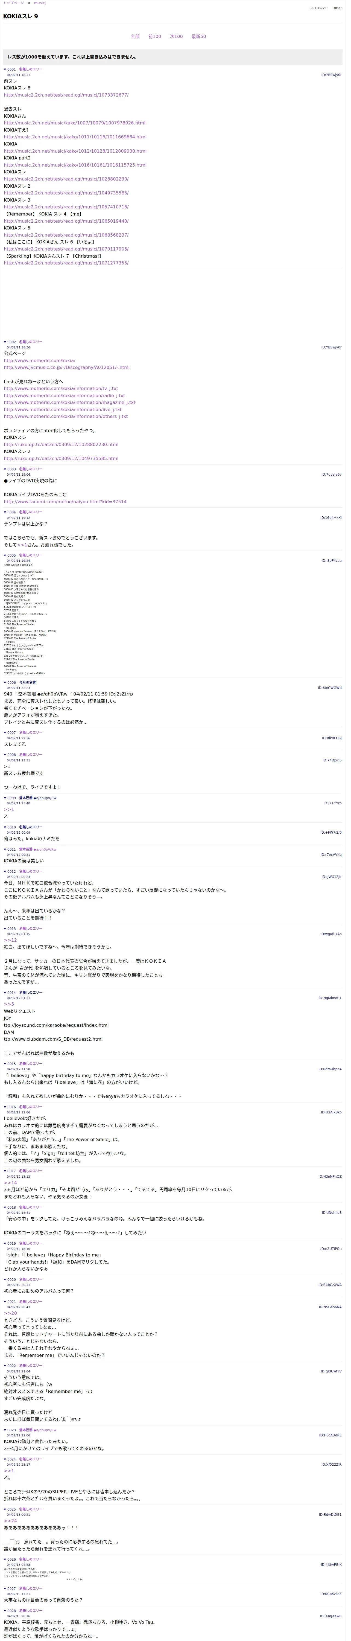Click the 1001コメント counter text
This screenshot has height=1641, width=351.
tap(318, 8)
